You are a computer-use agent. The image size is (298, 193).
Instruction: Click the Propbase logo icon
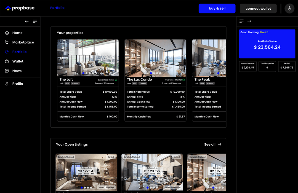pos(8,8)
